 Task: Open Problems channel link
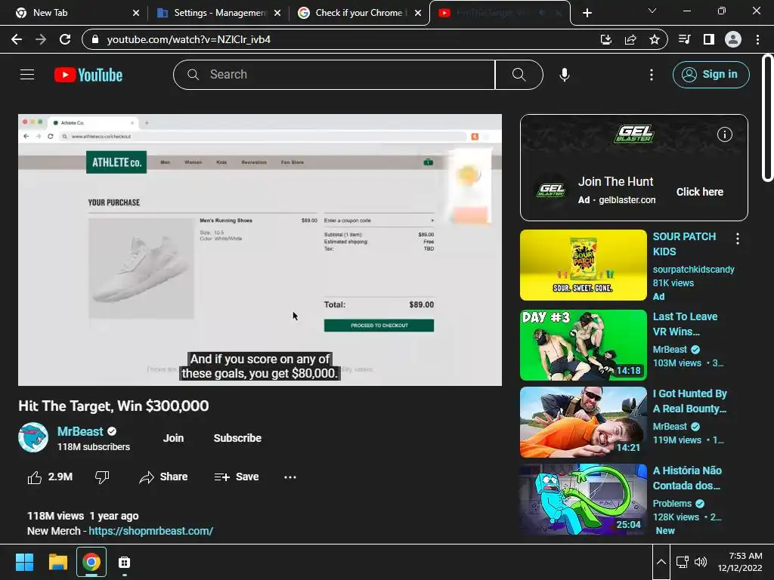[x=672, y=504]
